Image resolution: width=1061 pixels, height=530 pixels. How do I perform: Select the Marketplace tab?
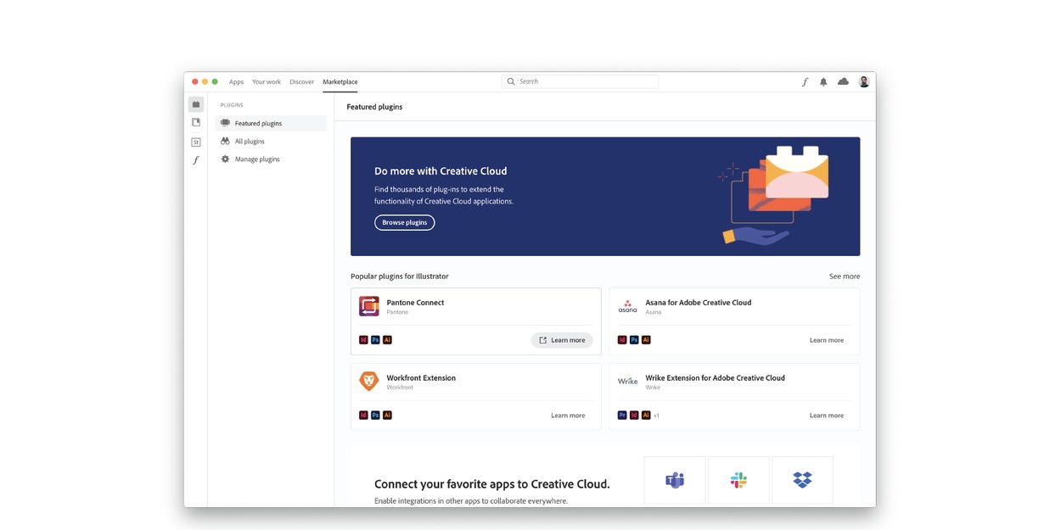tap(340, 82)
